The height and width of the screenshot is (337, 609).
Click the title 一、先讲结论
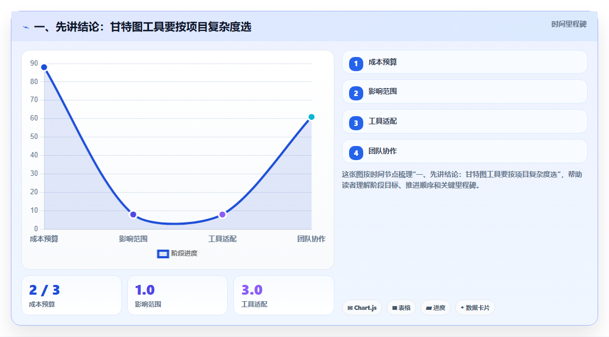[142, 27]
